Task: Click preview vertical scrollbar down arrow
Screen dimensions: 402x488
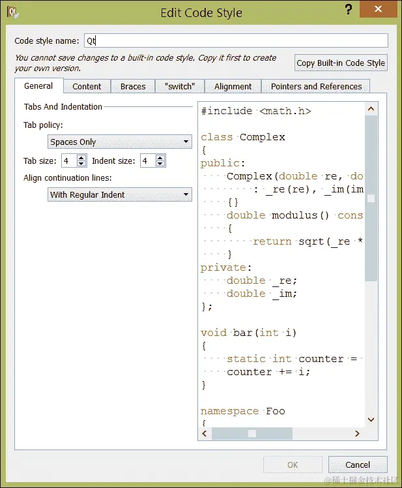Action: (371, 420)
